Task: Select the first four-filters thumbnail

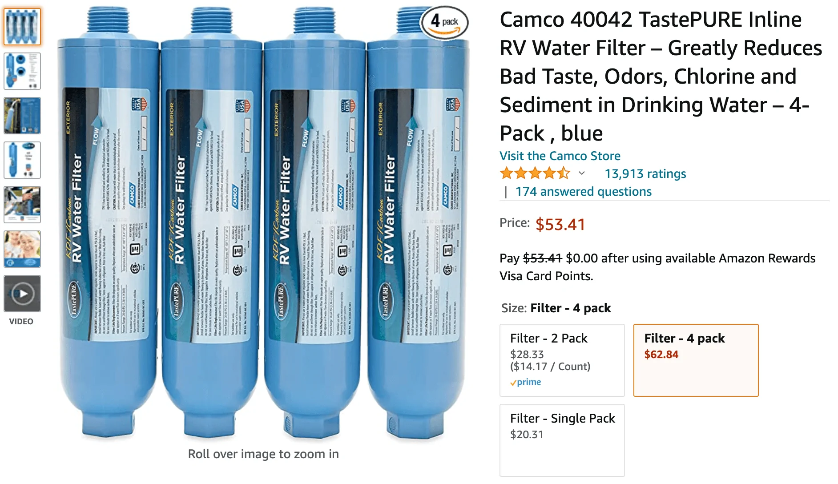Action: (22, 27)
